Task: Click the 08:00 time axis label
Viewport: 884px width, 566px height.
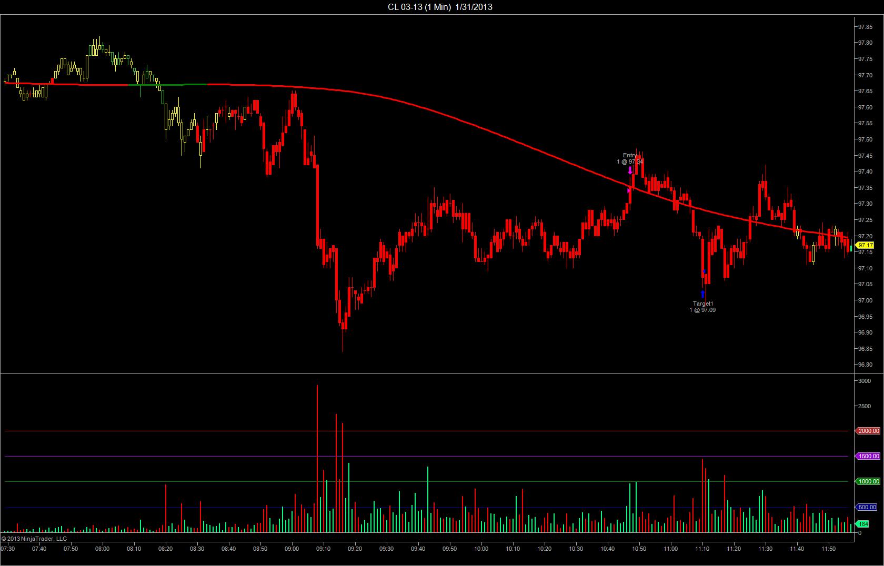Action: [x=102, y=549]
